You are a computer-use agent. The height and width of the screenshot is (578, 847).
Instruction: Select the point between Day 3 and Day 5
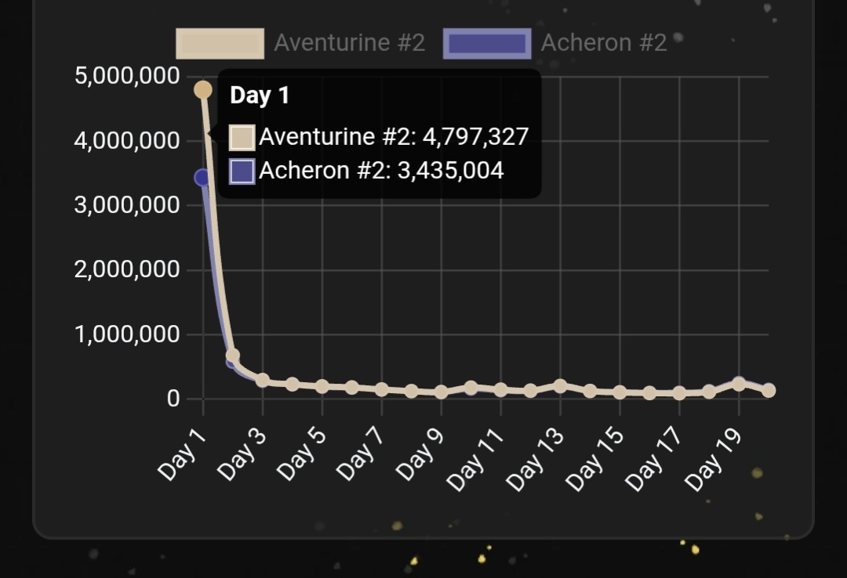[x=293, y=385]
